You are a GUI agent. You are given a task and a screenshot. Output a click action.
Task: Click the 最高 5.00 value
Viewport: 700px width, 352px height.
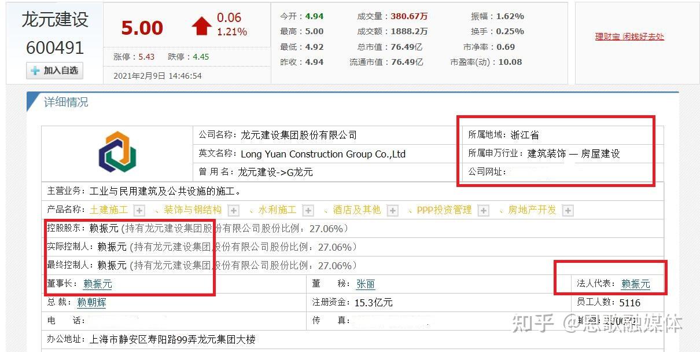314,31
